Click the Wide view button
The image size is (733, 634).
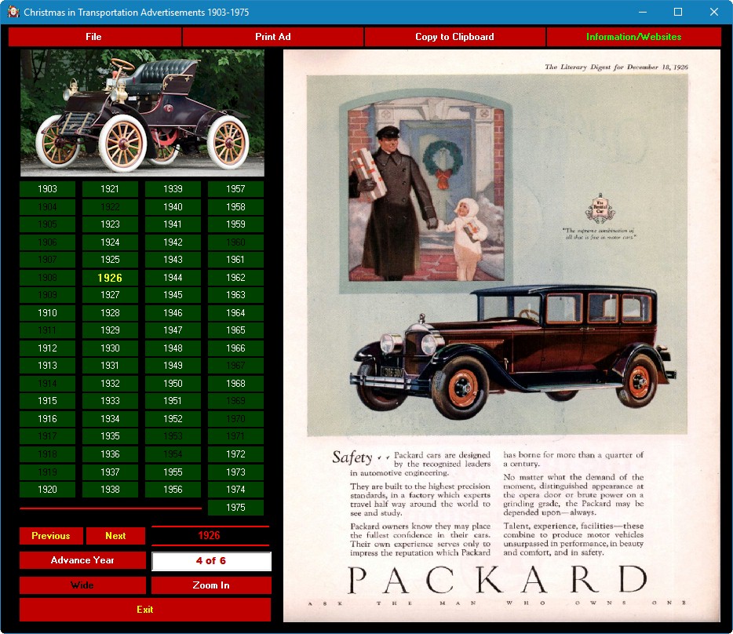[82, 585]
